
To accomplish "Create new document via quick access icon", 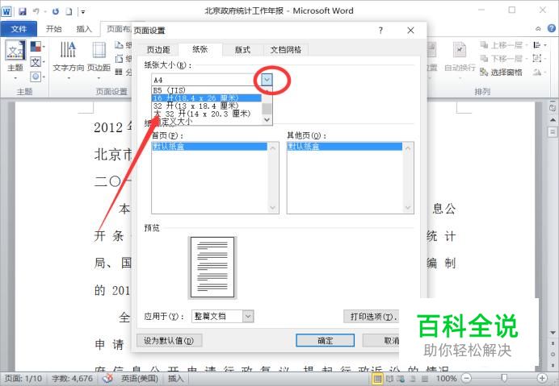I will pyautogui.click(x=69, y=11).
